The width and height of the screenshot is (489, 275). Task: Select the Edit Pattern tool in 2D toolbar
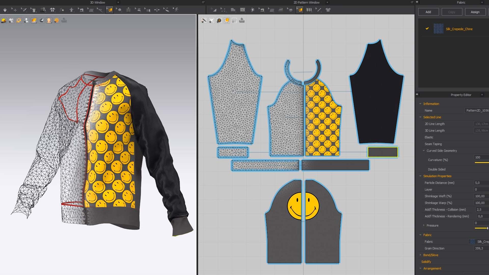[214, 10]
